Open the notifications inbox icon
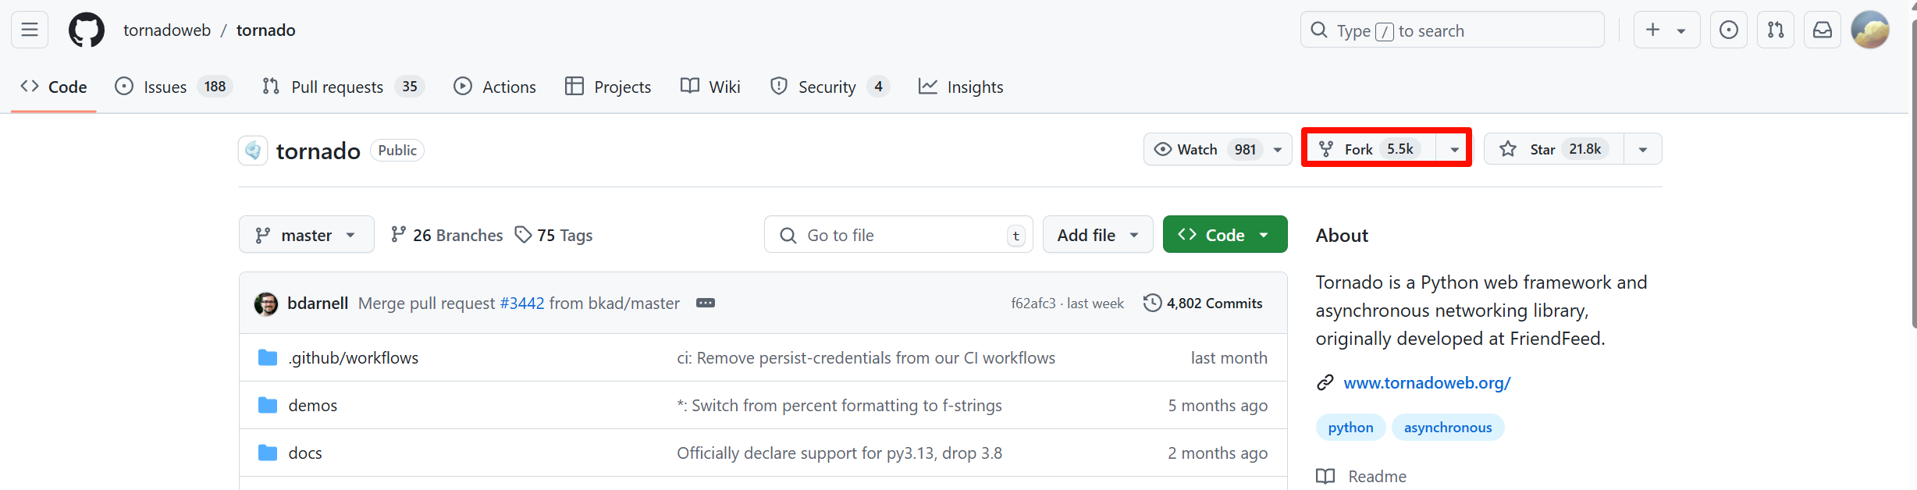 (x=1823, y=30)
